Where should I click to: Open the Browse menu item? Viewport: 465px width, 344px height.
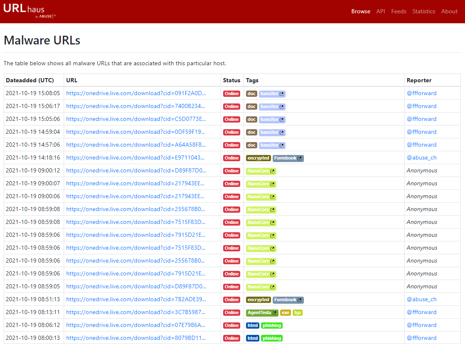click(x=361, y=12)
